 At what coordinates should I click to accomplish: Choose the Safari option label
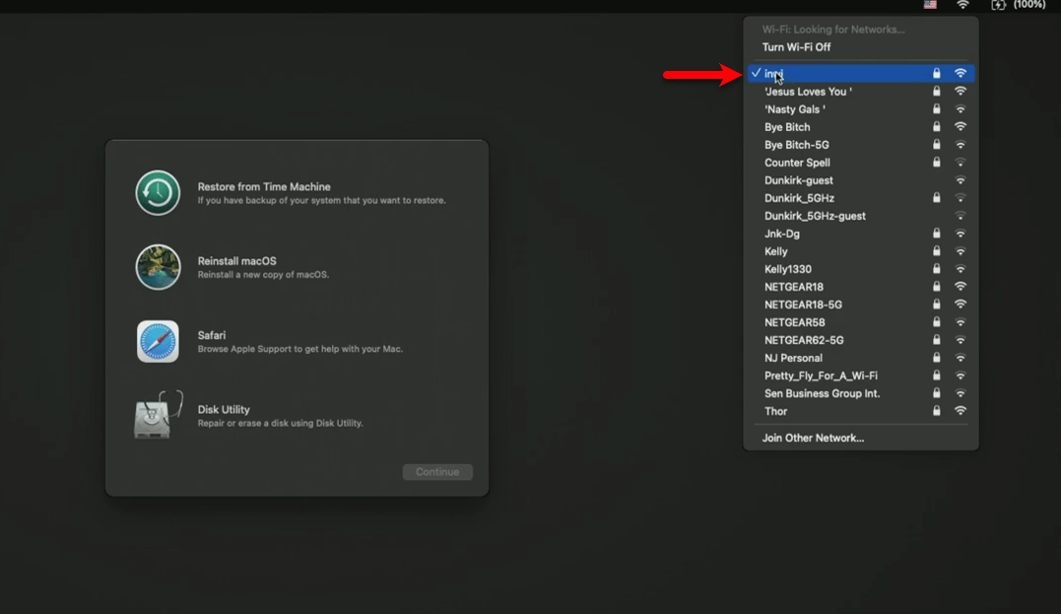(211, 335)
